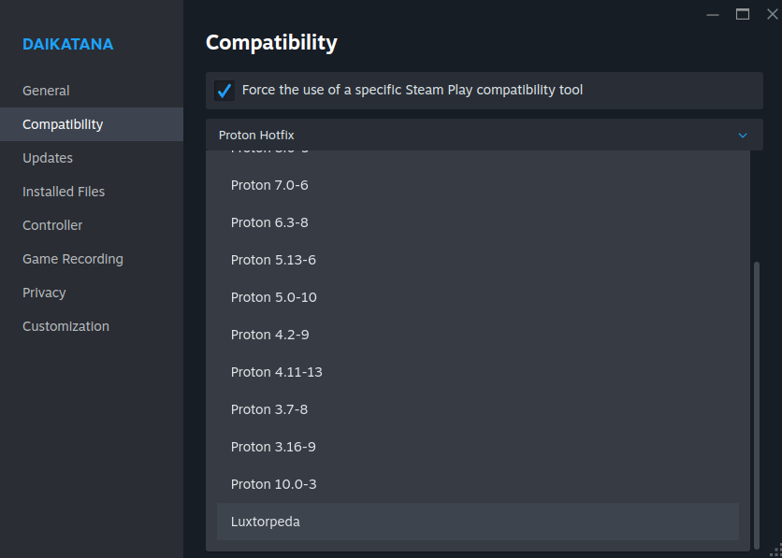Image resolution: width=782 pixels, height=558 pixels.
Task: Click the Proton Hotfix dropdown chevron
Action: click(x=743, y=136)
